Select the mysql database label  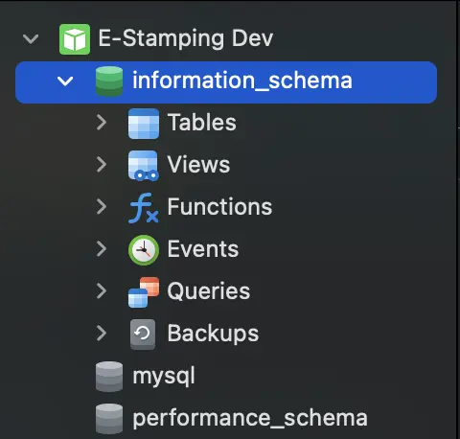[164, 377]
